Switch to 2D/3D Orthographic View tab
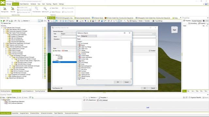209x117 pixels. tap(64, 18)
